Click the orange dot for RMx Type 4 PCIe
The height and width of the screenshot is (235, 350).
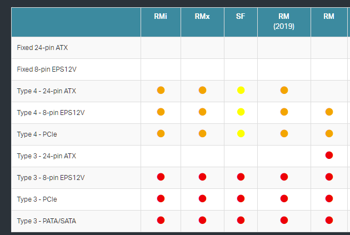(x=202, y=134)
